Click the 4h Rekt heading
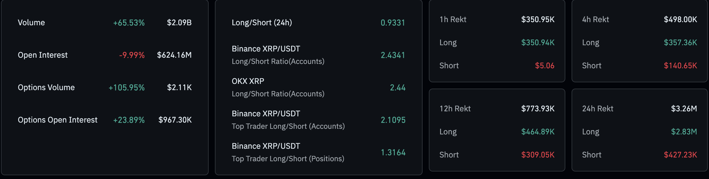Screen dimensions: 709x179 [x=595, y=20]
